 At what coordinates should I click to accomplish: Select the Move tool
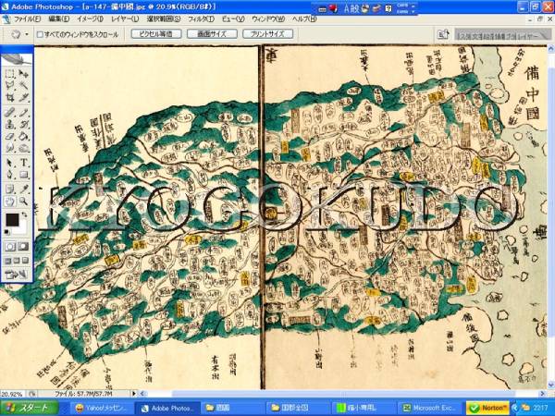point(24,74)
